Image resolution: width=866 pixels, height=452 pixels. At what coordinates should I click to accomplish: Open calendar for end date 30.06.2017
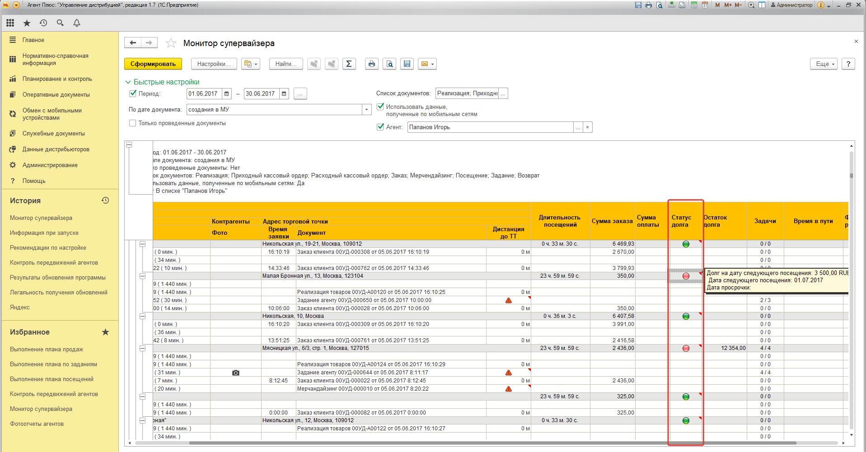tap(284, 94)
